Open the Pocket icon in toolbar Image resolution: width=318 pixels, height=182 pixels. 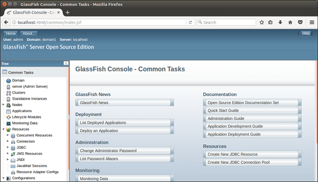click(300, 22)
